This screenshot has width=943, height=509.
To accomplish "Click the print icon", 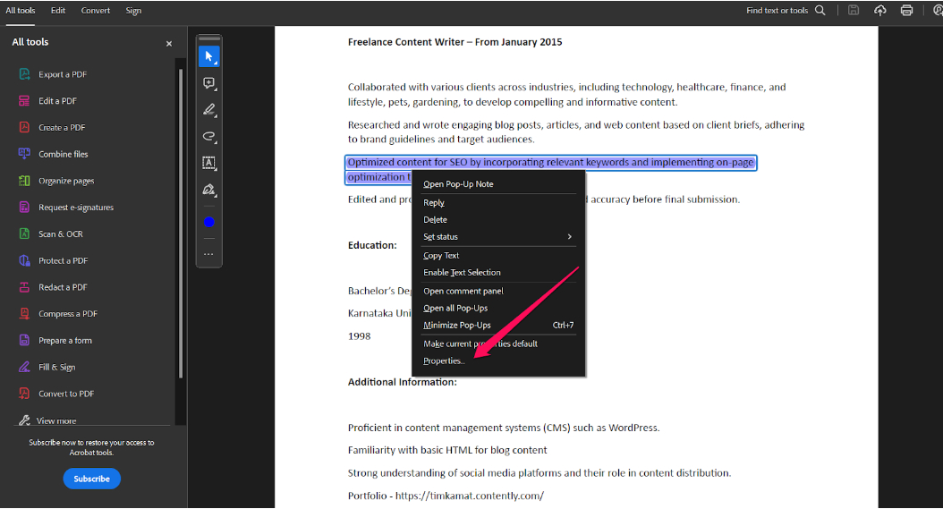I will (x=906, y=10).
